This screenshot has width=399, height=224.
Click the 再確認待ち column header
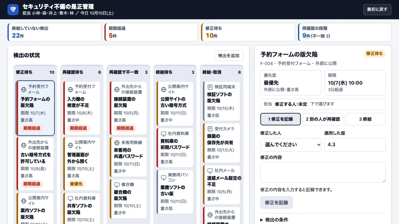82,72
